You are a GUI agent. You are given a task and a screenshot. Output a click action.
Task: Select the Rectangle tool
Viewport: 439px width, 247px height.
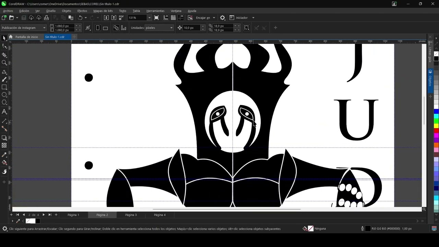4,87
